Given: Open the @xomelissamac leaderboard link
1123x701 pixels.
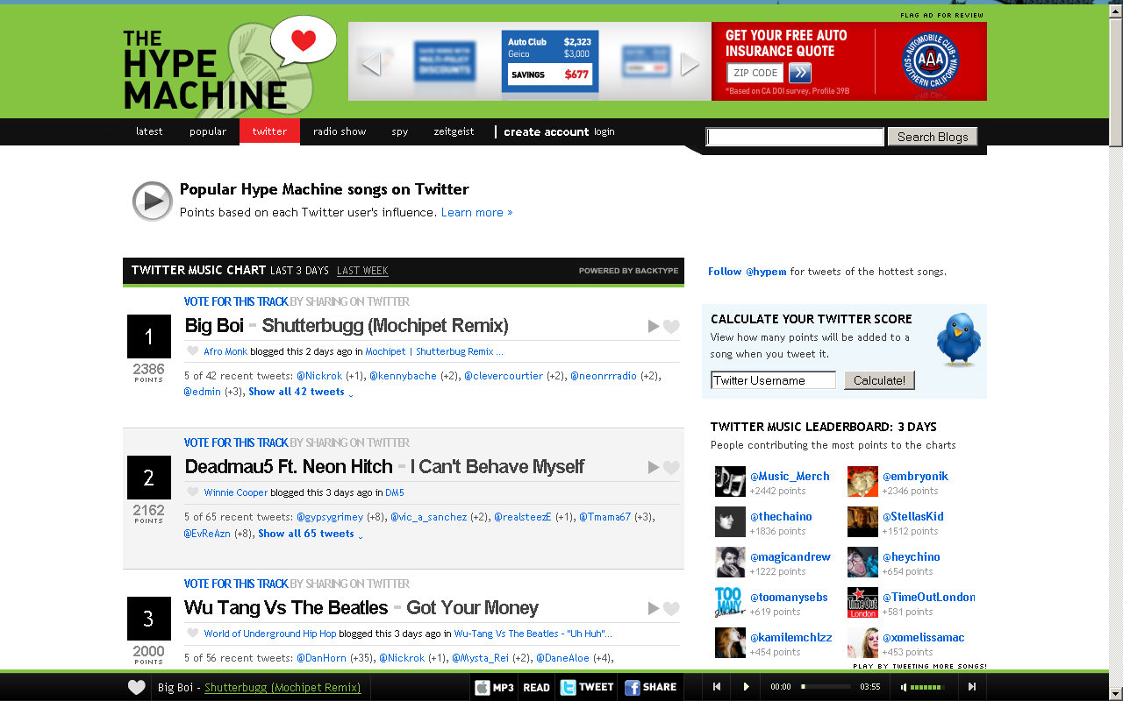Looking at the screenshot, I should click(x=924, y=637).
